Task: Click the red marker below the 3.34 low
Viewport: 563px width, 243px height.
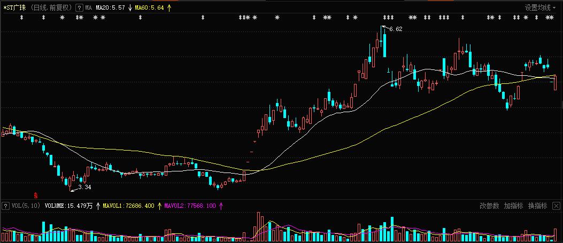Action: pos(36,195)
